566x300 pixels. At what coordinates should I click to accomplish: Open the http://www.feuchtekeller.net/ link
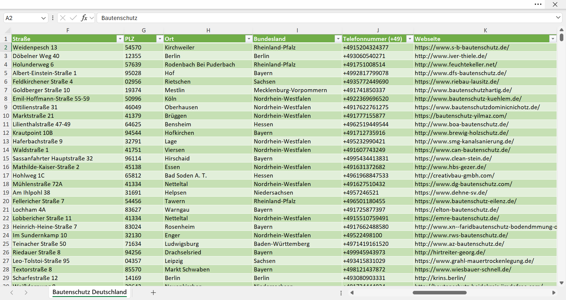coord(456,64)
